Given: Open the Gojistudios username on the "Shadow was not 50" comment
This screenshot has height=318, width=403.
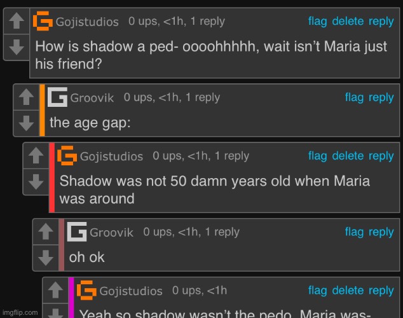Looking at the screenshot, I should [111, 156].
